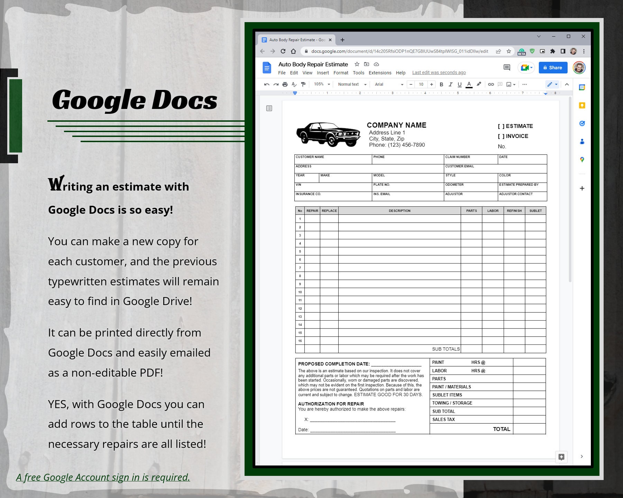
Task: Star the document next to its title
Action: click(357, 64)
